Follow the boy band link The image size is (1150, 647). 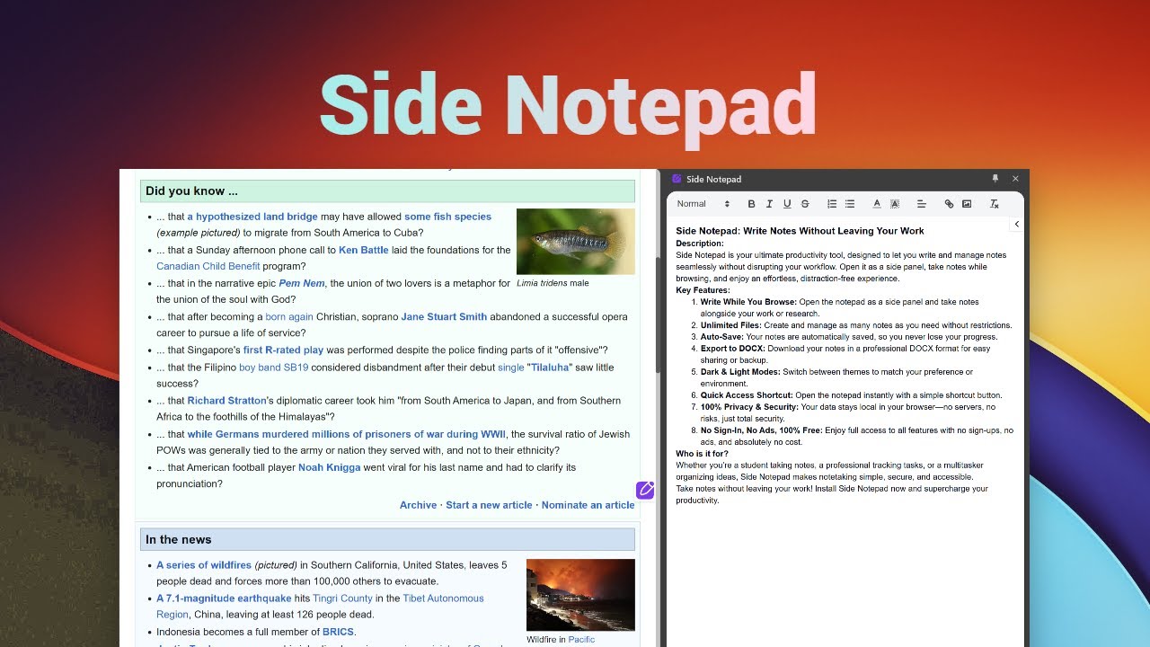[260, 367]
